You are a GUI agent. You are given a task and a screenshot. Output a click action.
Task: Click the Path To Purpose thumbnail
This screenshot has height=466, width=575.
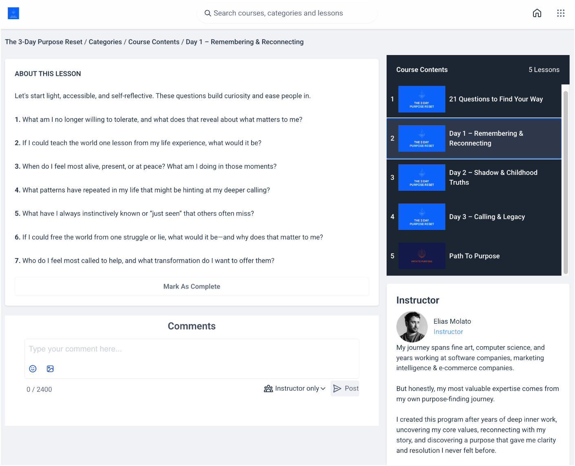422,256
